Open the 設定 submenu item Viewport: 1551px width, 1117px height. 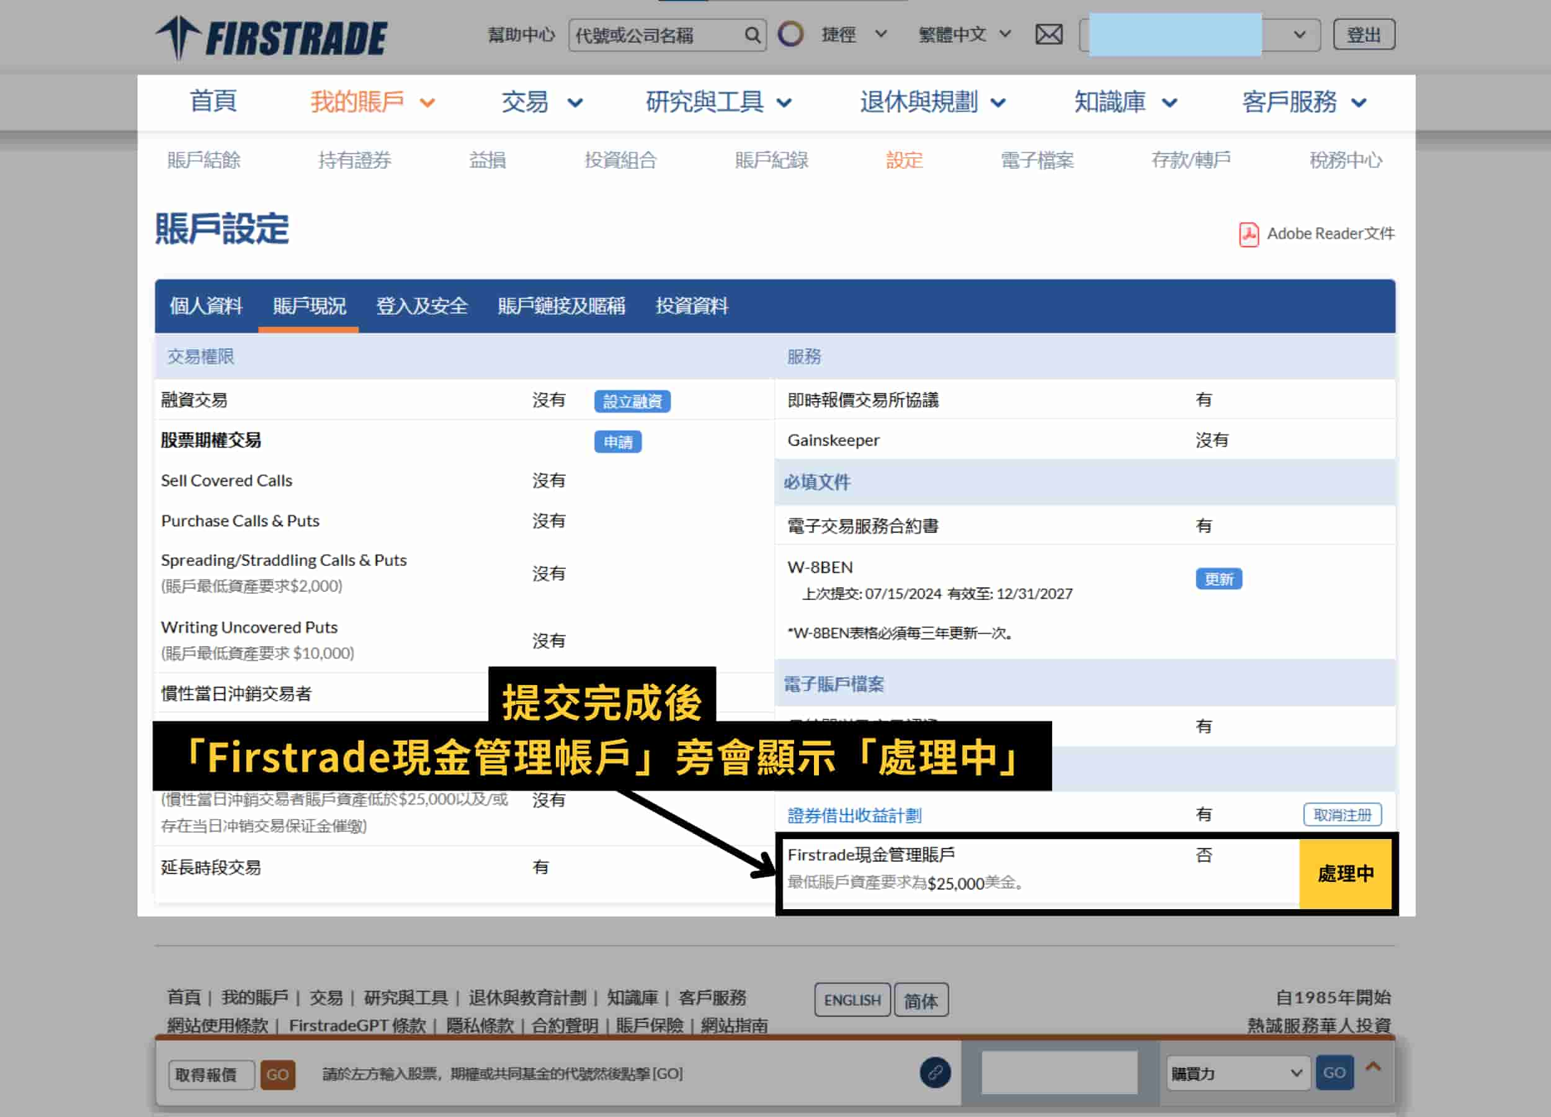tap(904, 160)
